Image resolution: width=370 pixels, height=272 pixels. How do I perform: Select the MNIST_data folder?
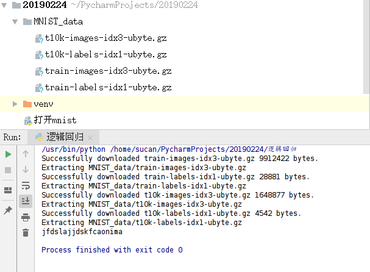click(58, 22)
